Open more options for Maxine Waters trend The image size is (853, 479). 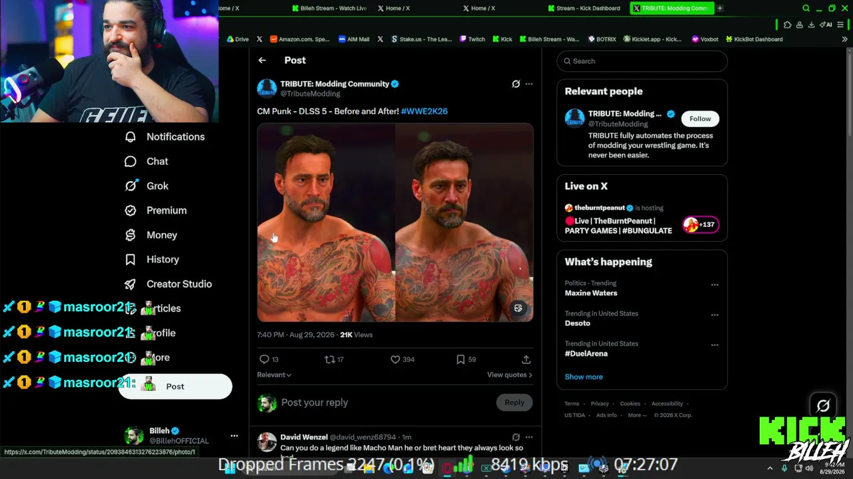click(714, 285)
